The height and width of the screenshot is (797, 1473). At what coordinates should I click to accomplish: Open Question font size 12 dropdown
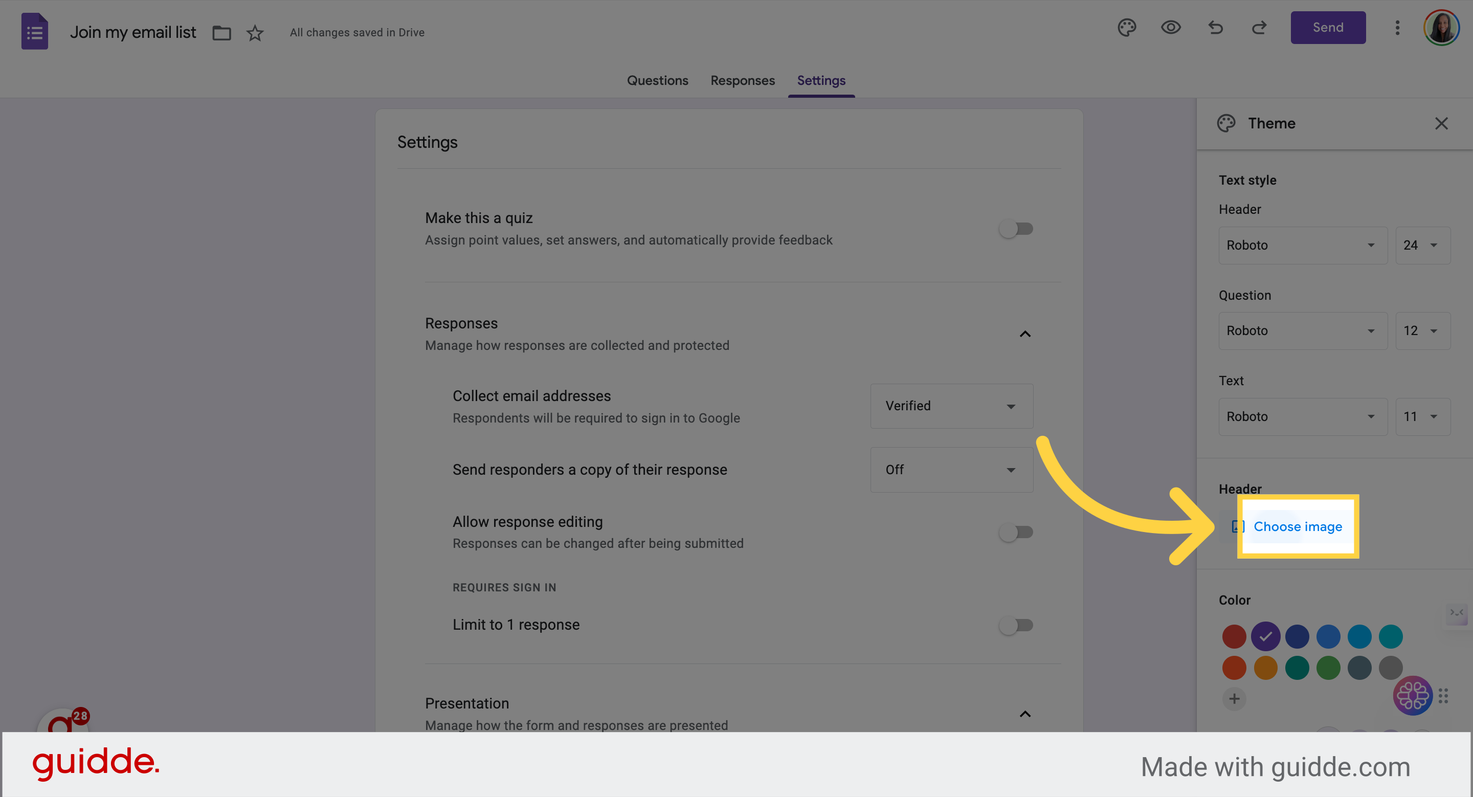point(1423,331)
